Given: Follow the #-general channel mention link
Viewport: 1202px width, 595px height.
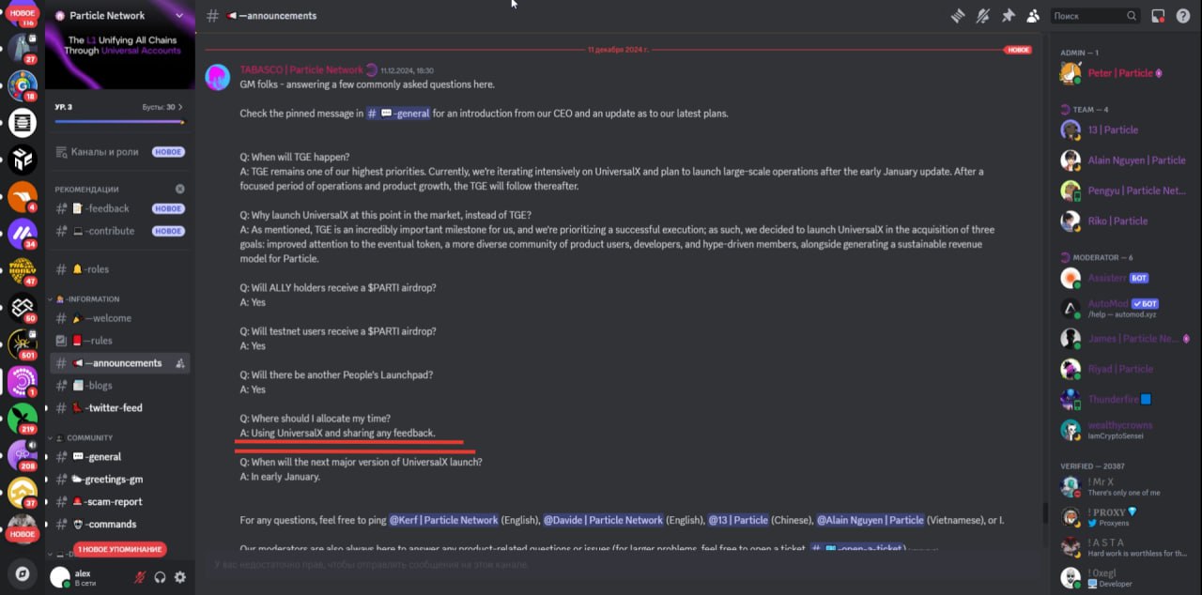Looking at the screenshot, I should (x=398, y=114).
